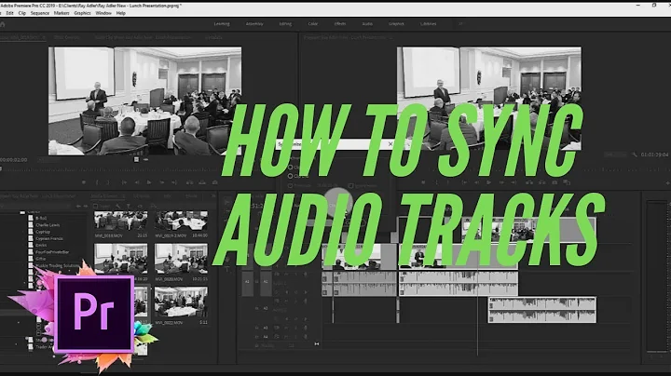Click Lift in Program monitor
This screenshot has height=376, width=671.
[529, 182]
